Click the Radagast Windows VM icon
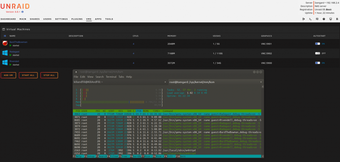The image size is (340, 162). pyautogui.click(x=5, y=53)
